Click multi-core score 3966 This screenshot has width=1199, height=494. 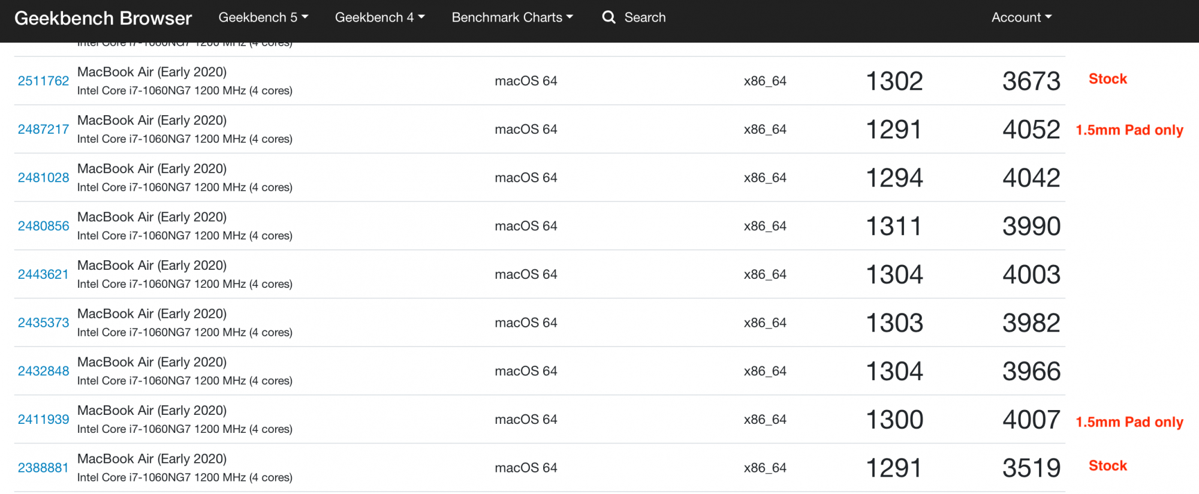point(1031,371)
